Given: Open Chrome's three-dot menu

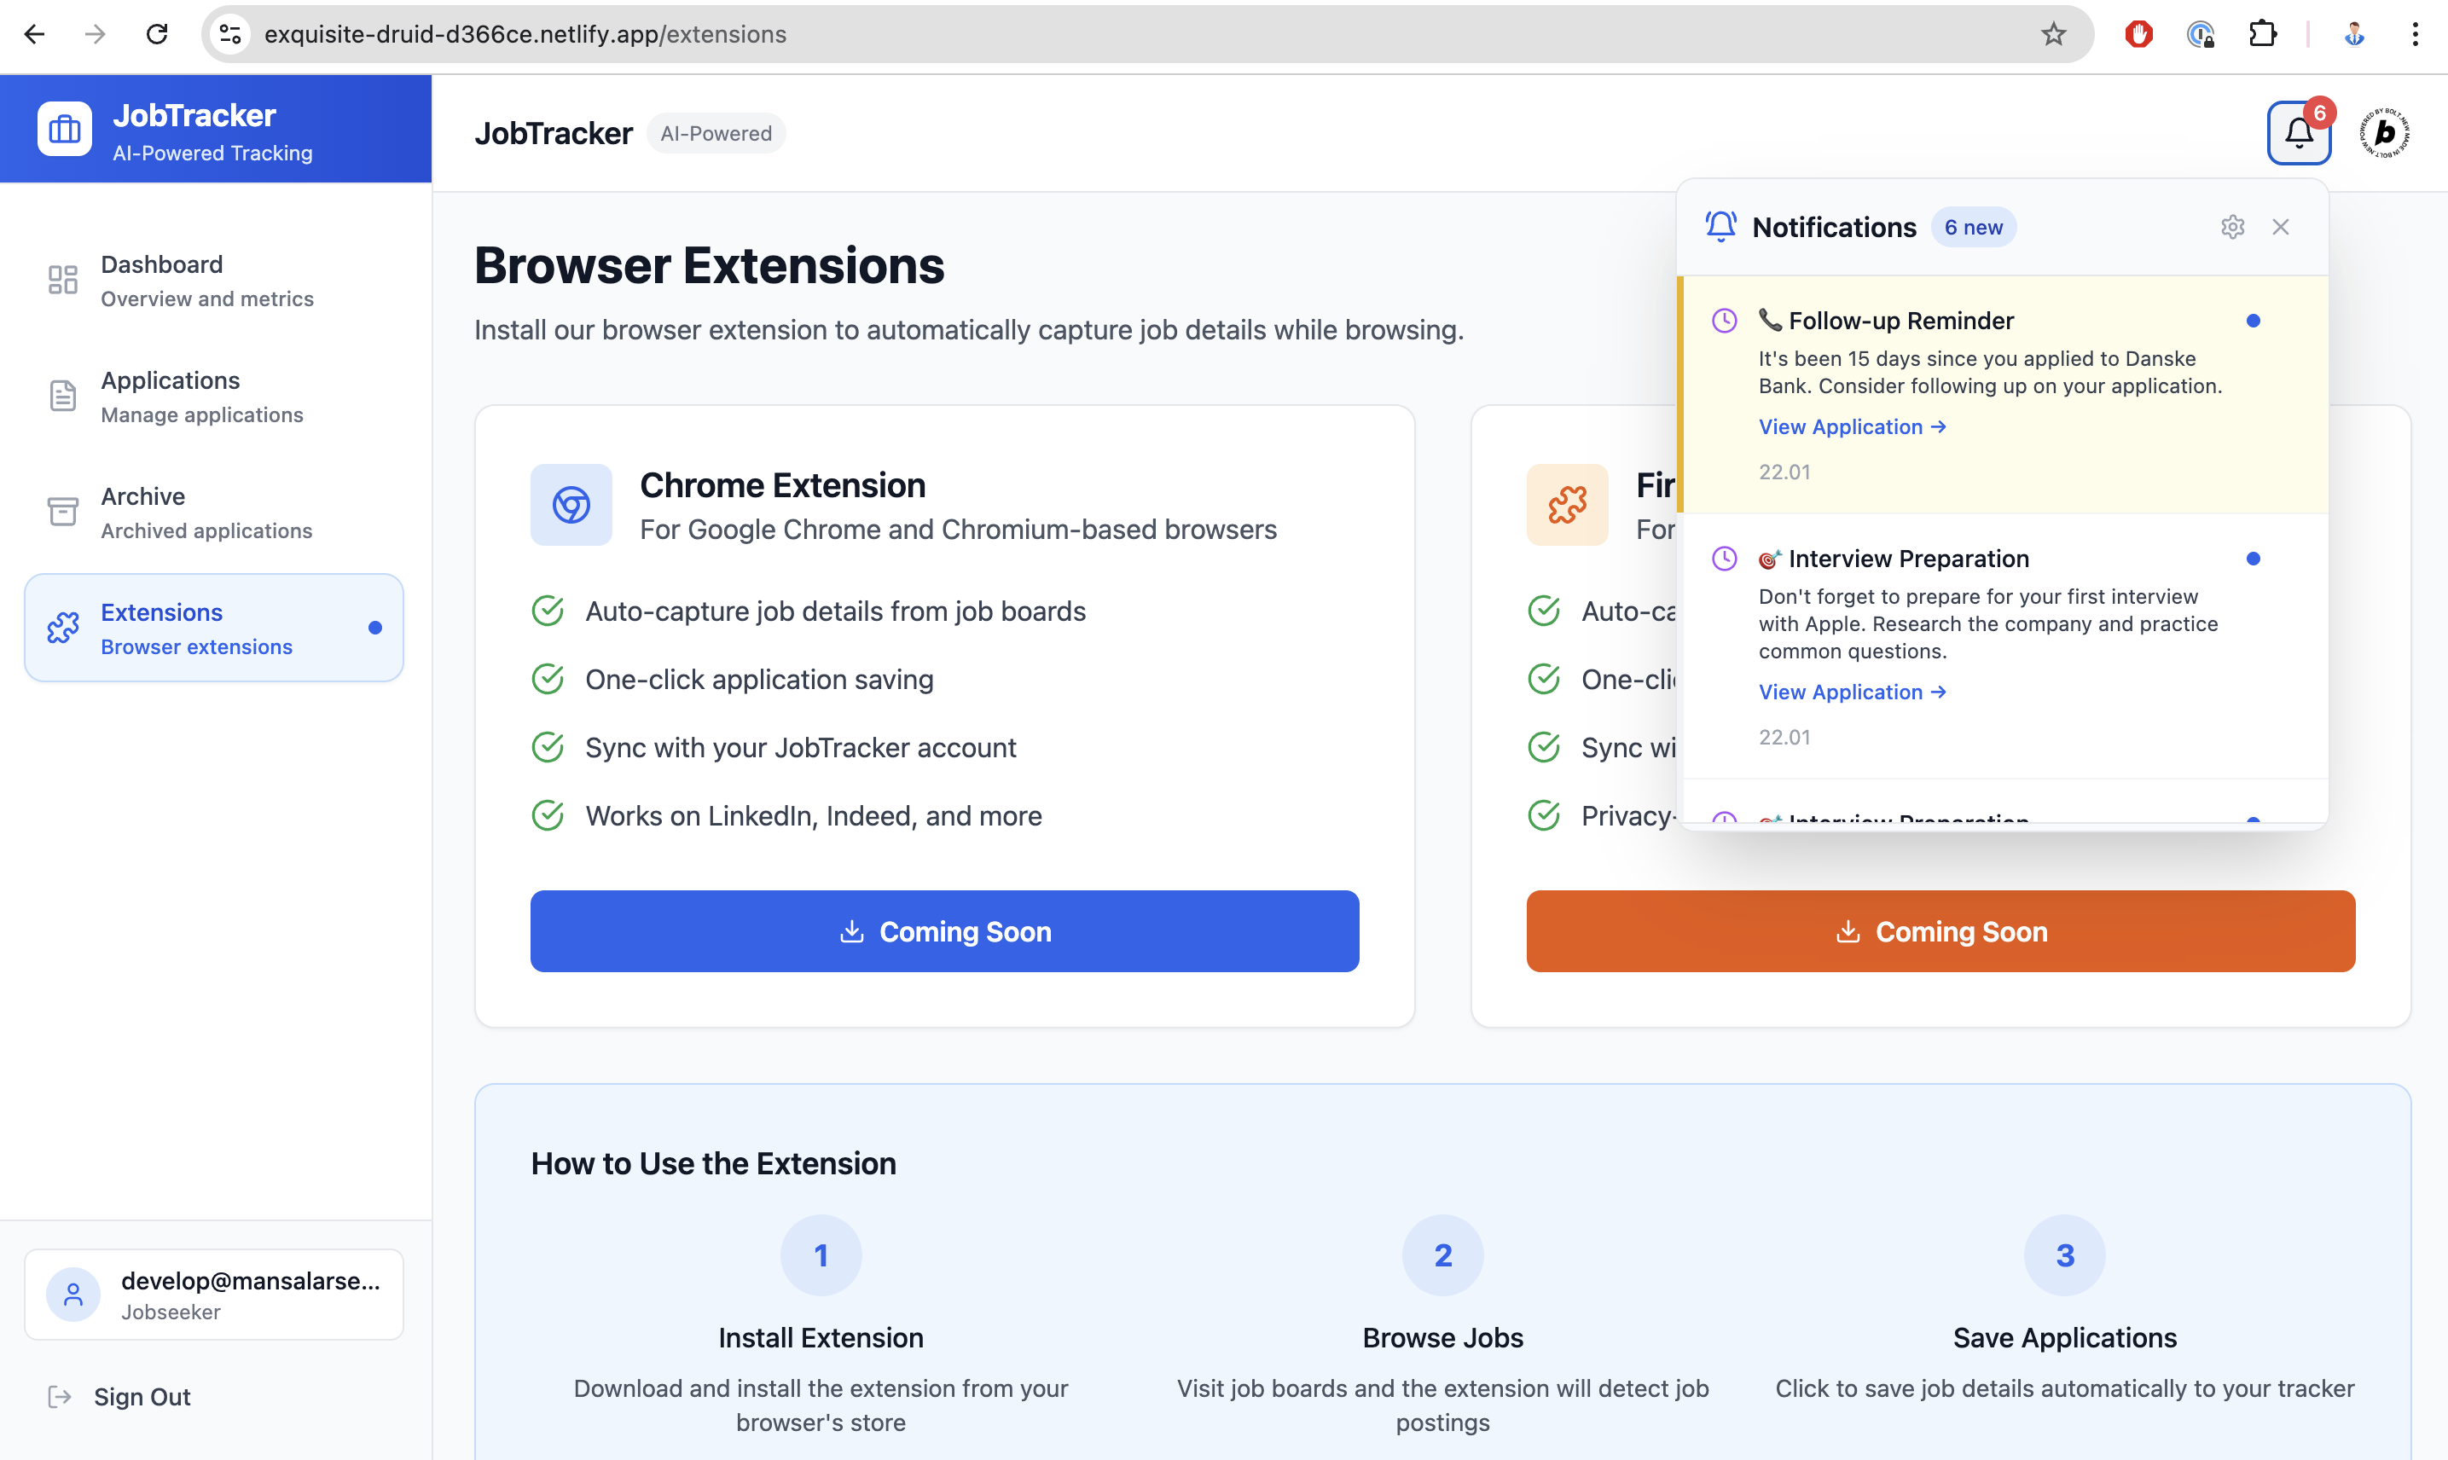Looking at the screenshot, I should [x=2415, y=34].
